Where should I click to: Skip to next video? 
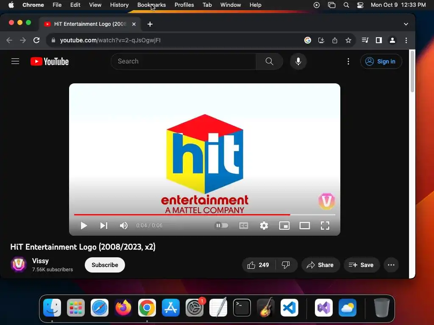pyautogui.click(x=104, y=226)
